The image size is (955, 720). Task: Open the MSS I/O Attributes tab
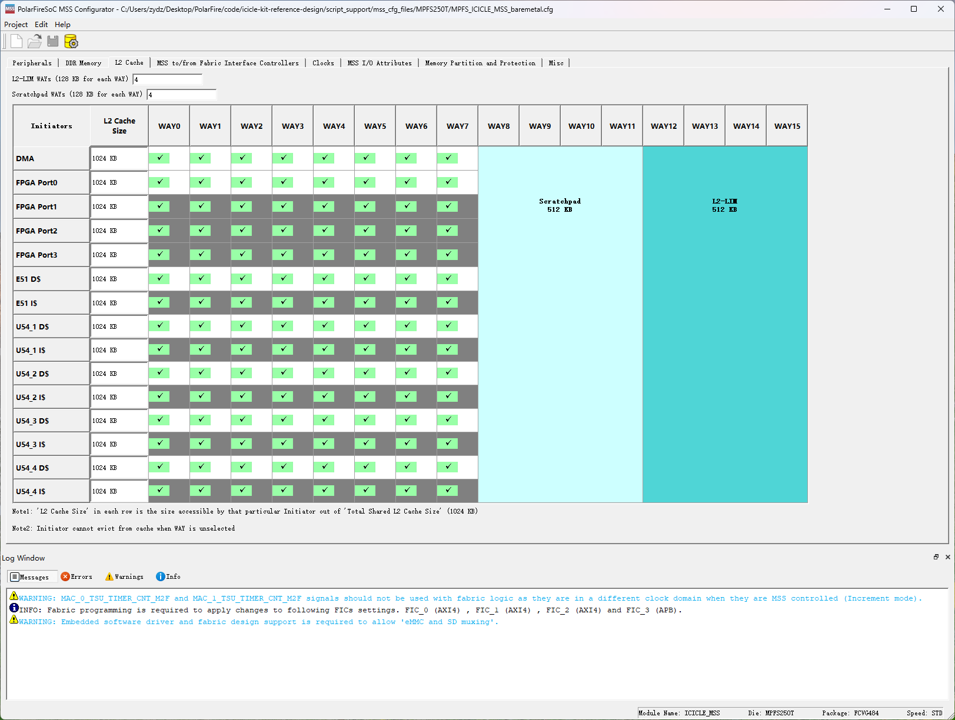coord(380,63)
